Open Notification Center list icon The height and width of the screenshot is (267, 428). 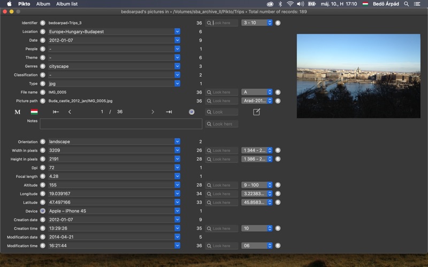click(x=417, y=4)
